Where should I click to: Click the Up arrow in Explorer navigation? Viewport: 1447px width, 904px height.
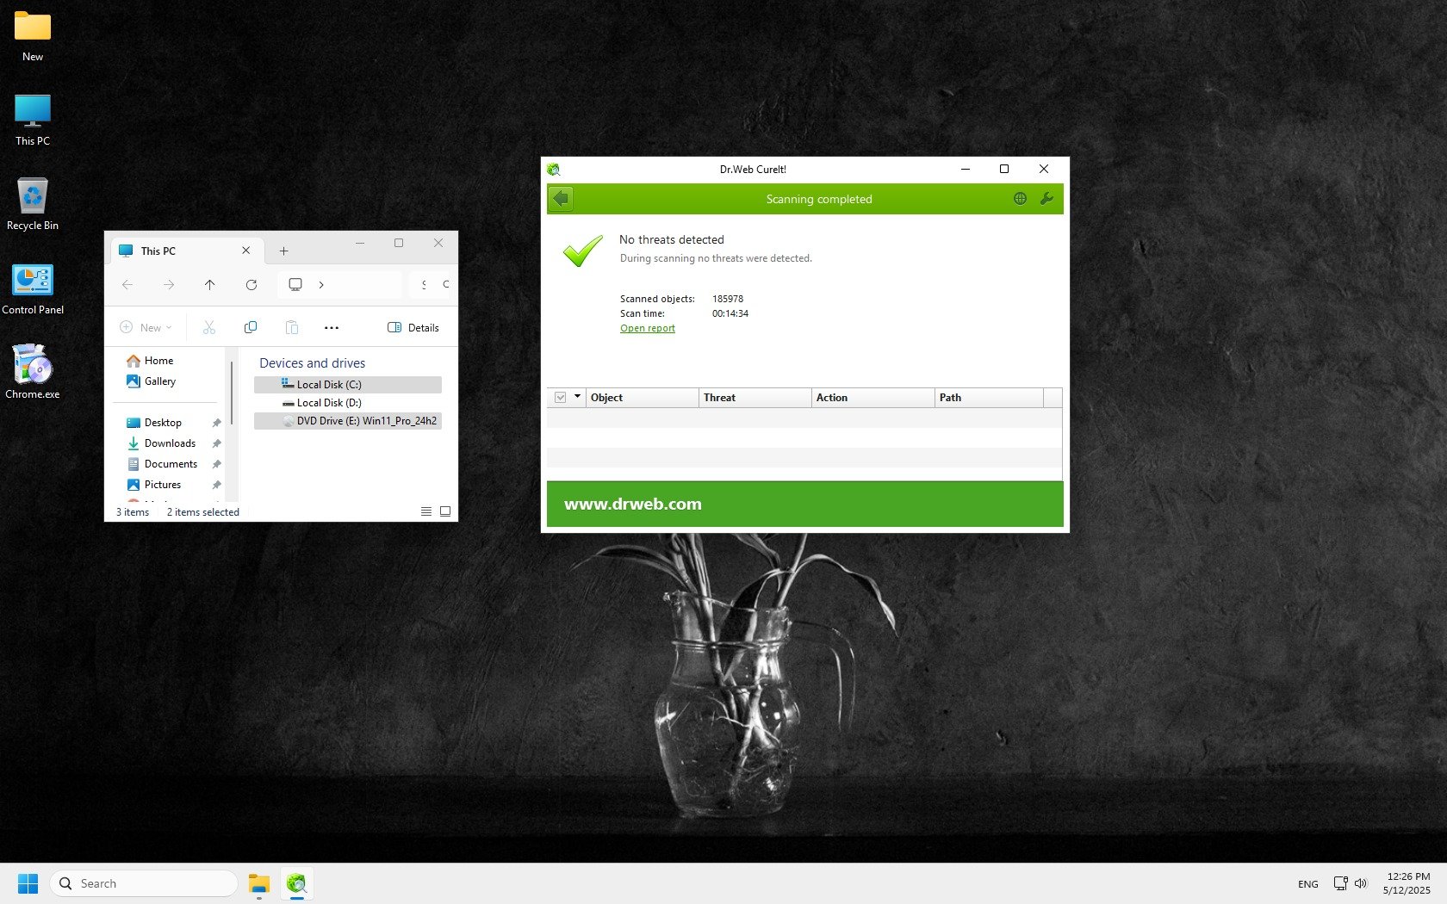[x=210, y=285]
